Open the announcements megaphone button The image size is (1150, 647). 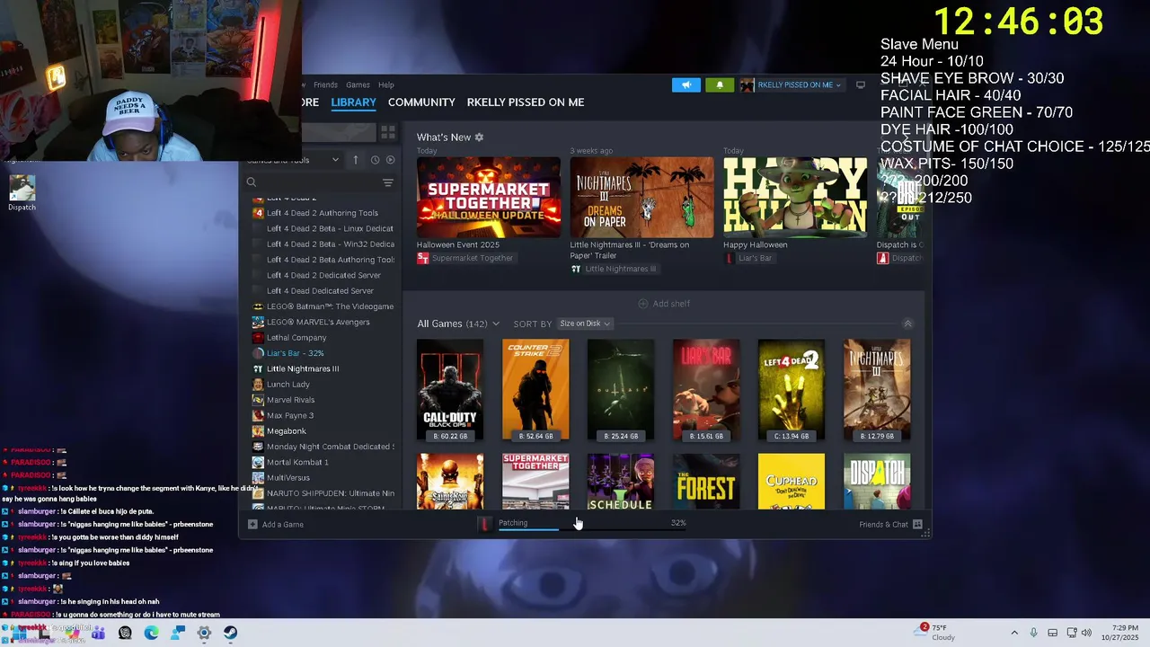[686, 84]
